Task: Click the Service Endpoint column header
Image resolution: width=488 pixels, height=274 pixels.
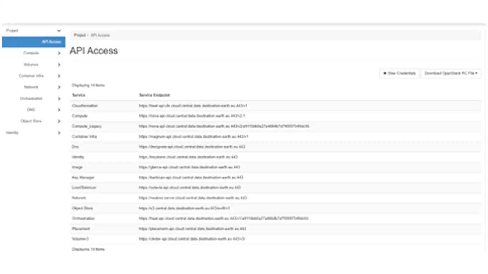Action: 154,95
